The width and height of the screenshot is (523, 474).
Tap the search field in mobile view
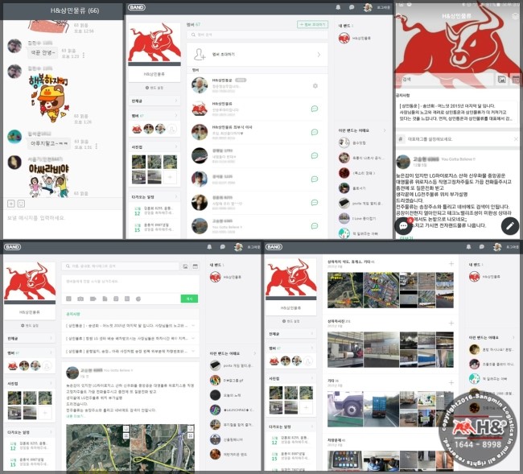pyautogui.click(x=444, y=80)
